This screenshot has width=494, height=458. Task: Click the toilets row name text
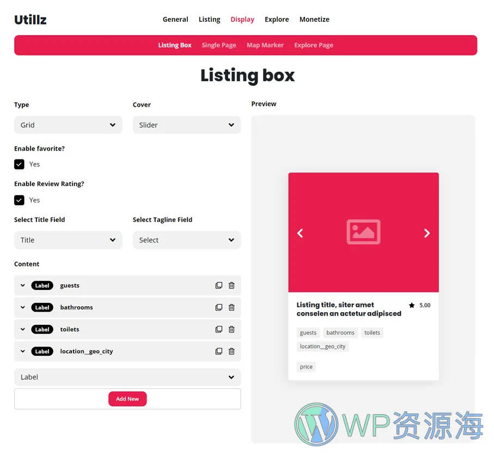coord(70,329)
